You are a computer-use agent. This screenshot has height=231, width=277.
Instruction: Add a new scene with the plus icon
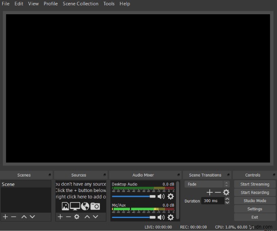pyautogui.click(x=5, y=217)
